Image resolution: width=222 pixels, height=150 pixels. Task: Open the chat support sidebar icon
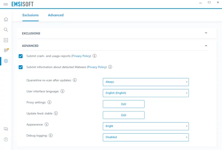[6, 129]
